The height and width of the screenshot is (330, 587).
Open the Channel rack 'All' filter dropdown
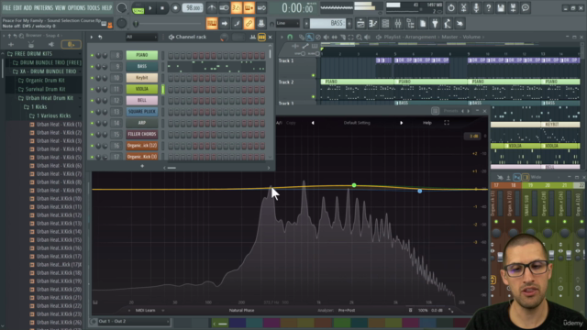pos(141,37)
